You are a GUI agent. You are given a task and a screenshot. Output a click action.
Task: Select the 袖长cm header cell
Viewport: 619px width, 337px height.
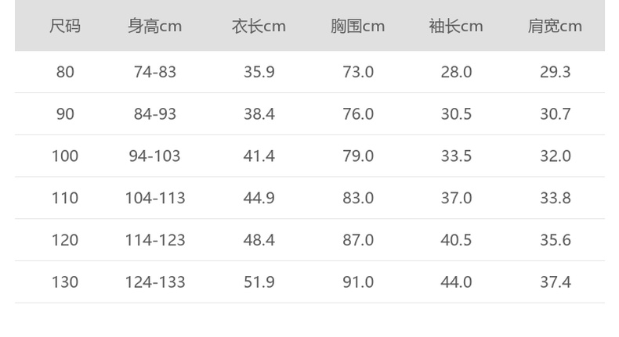pyautogui.click(x=456, y=27)
